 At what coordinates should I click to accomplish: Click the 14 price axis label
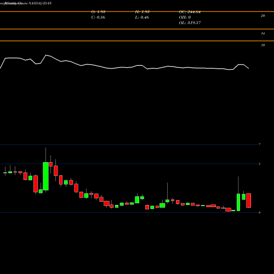coord(262,33)
